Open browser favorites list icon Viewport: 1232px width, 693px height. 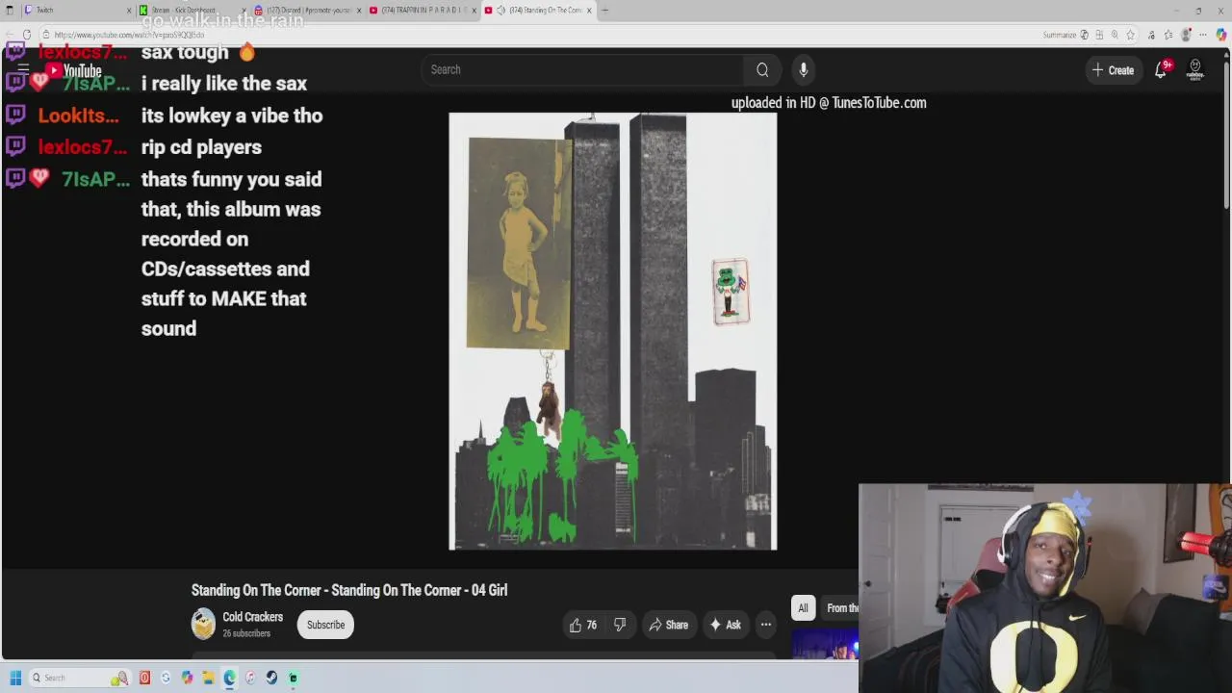tap(1168, 35)
